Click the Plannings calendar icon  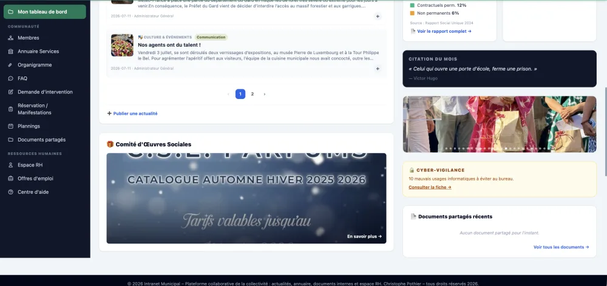point(10,126)
